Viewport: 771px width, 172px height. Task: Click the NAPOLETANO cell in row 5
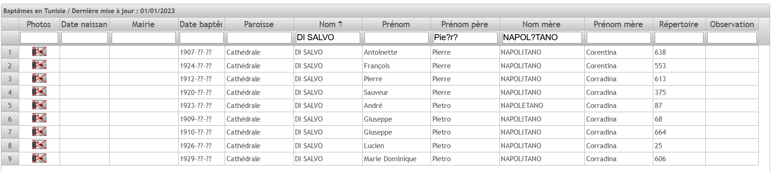[522, 106]
